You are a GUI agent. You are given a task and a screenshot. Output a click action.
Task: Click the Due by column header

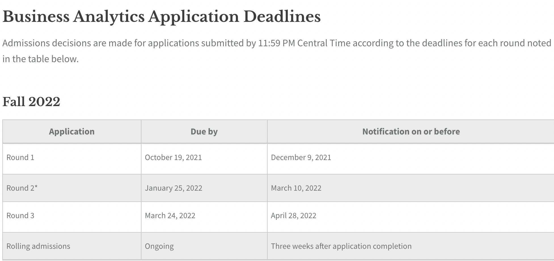point(204,132)
